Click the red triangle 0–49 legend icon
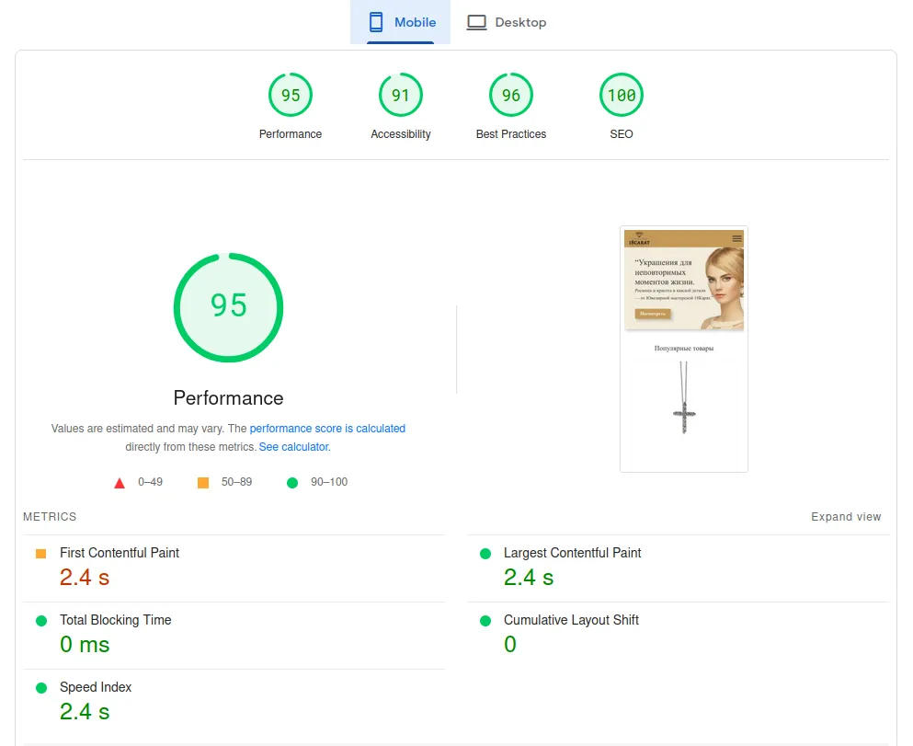913x746 pixels. click(120, 483)
